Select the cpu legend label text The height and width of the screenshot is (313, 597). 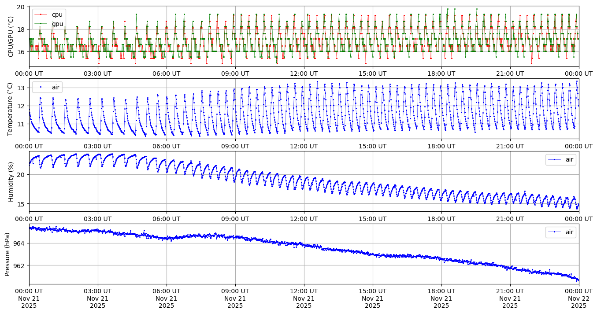coord(57,15)
